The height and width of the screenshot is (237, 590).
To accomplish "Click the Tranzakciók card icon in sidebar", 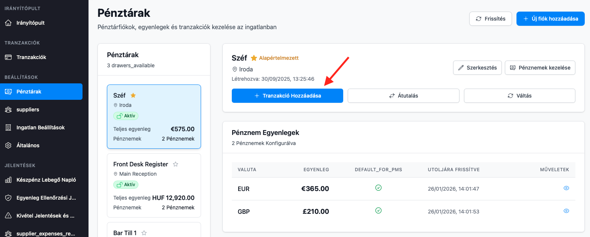I will click(8, 57).
